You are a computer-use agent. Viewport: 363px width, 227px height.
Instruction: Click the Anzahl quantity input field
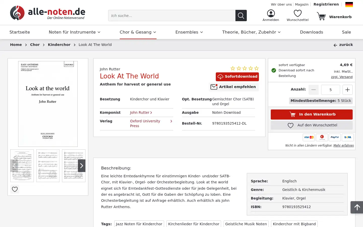point(330,90)
